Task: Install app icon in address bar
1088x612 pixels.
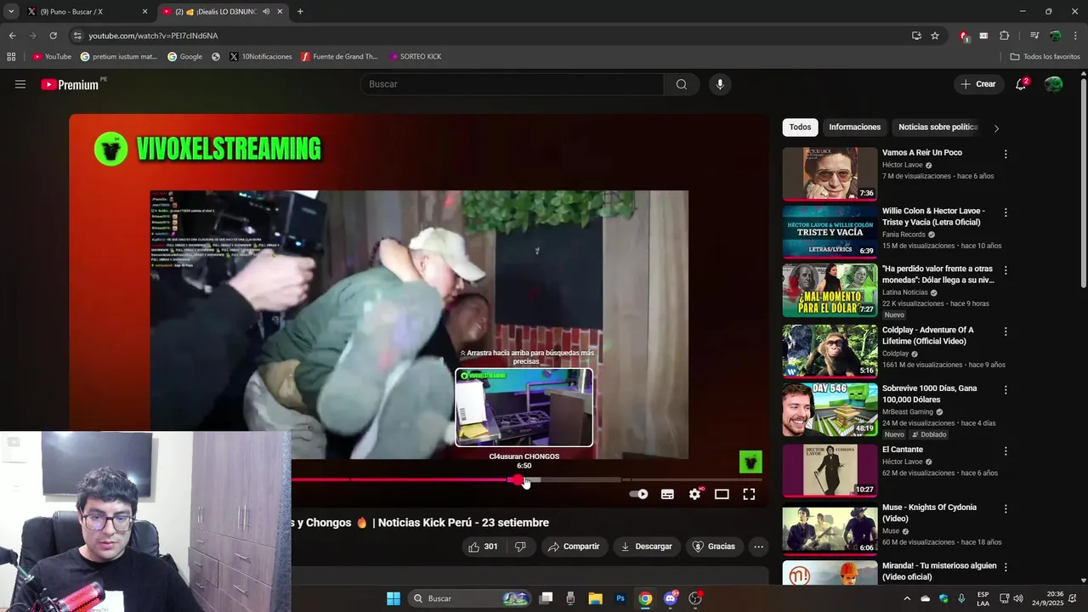Action: [916, 36]
